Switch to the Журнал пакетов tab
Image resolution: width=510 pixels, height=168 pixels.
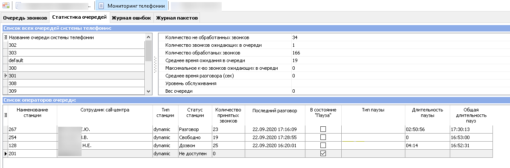177,18
